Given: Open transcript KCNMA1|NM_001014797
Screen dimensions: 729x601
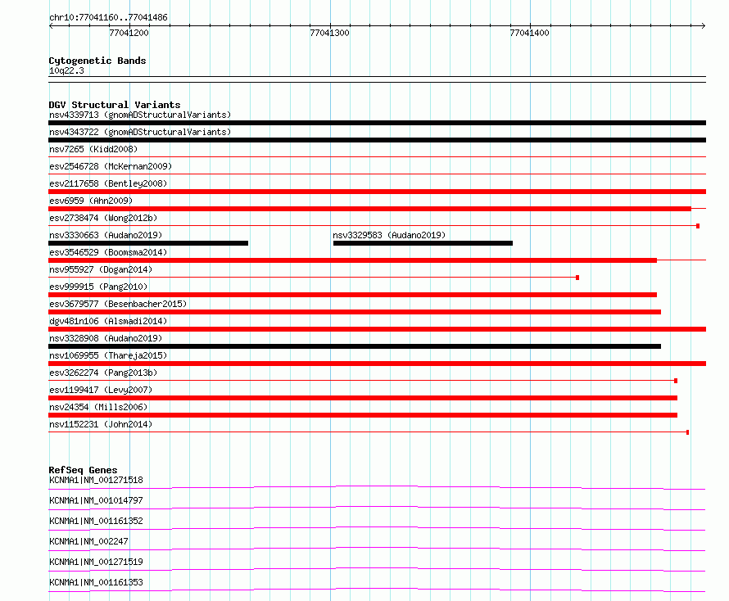Looking at the screenshot, I should [96, 500].
